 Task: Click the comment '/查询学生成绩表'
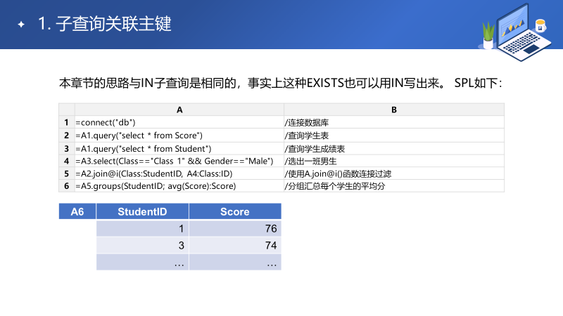click(x=315, y=149)
